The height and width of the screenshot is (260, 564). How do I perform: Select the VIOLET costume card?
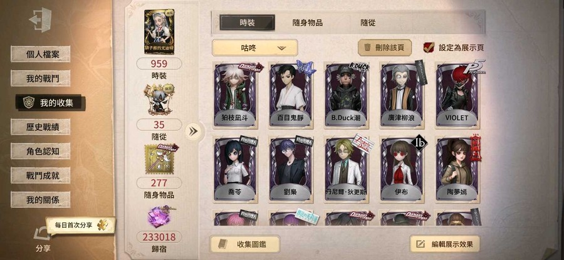pyautogui.click(x=457, y=95)
